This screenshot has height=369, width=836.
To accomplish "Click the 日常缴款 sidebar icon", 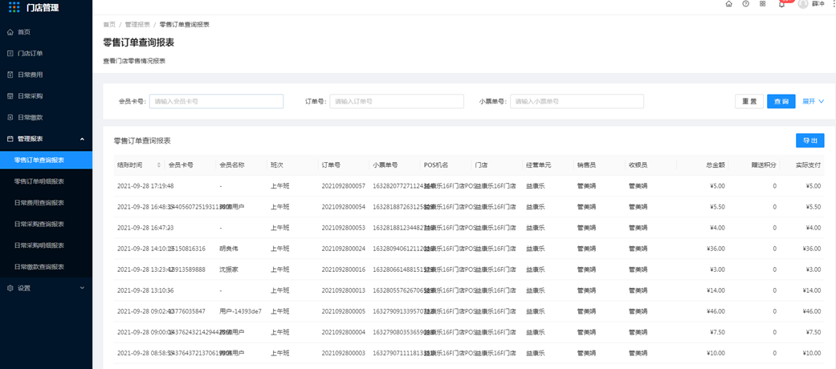I will tap(10, 117).
